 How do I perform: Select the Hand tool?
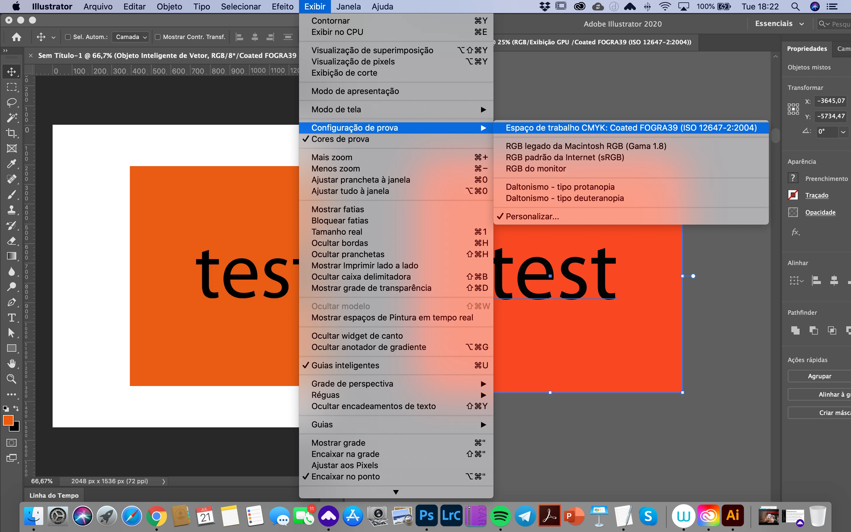12,364
